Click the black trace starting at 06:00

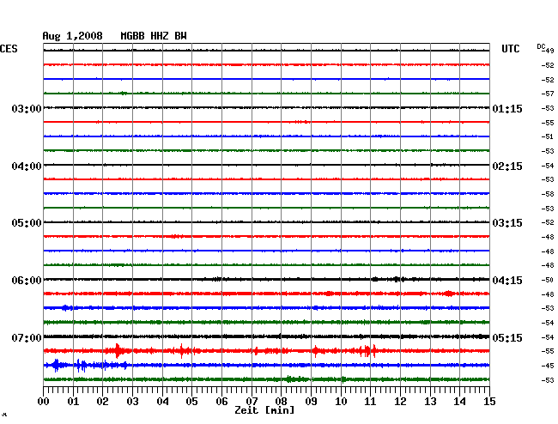coord(266,279)
